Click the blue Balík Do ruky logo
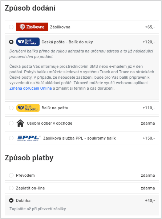 (x=28, y=42)
